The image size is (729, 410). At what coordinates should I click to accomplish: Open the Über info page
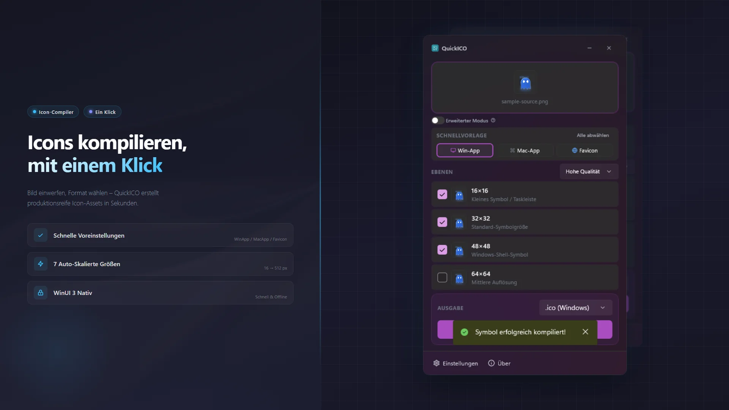(x=499, y=363)
